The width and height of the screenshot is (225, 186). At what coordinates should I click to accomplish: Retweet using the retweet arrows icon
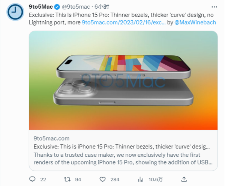67,178
